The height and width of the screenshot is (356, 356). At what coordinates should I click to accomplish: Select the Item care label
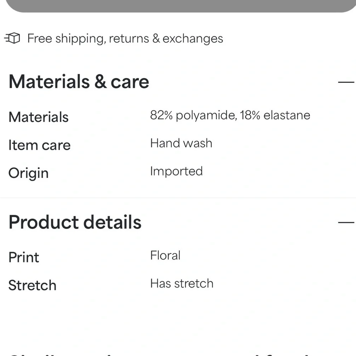tap(39, 145)
